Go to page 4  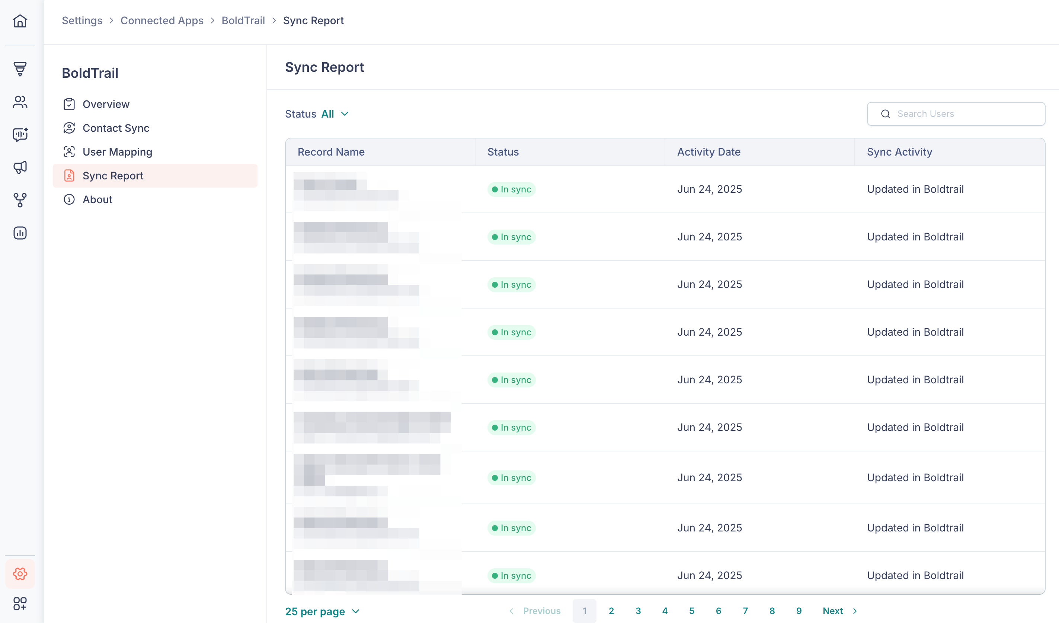click(x=665, y=611)
